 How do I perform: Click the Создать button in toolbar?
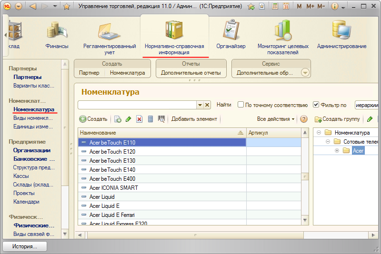(93, 119)
